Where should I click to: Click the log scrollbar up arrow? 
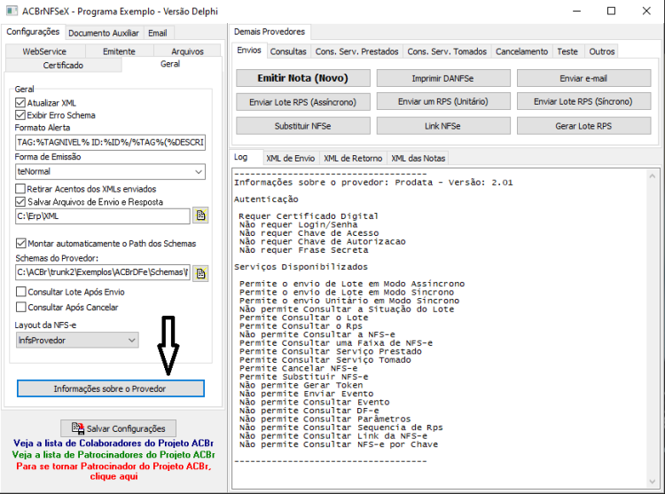pyautogui.click(x=653, y=176)
